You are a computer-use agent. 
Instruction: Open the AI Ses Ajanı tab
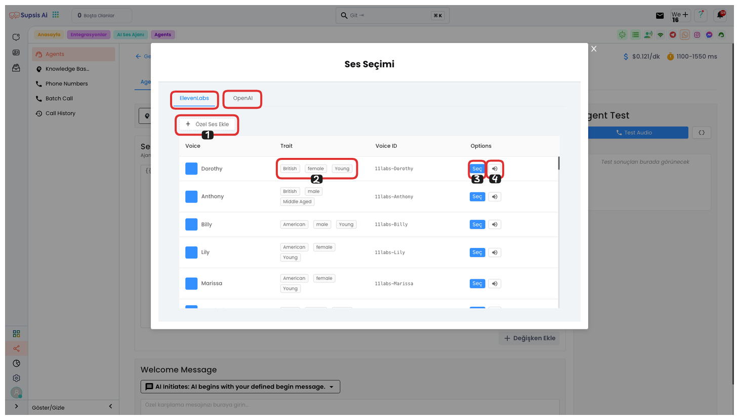coord(131,35)
